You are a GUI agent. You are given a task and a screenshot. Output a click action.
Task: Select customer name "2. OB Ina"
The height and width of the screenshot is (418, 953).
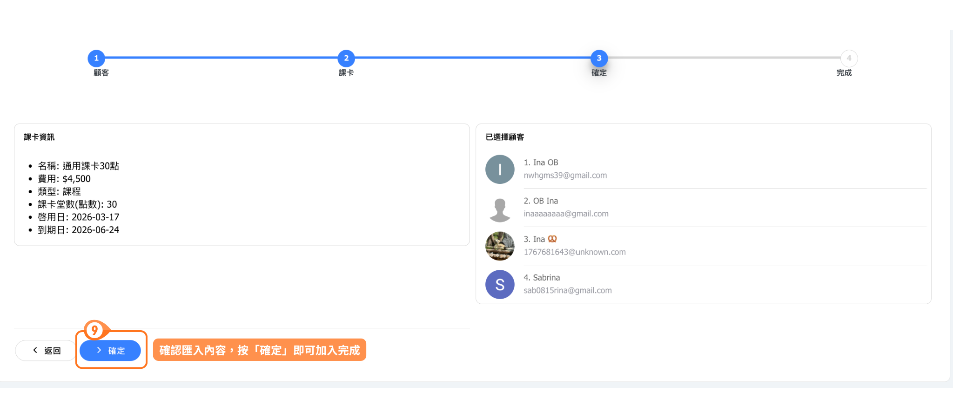pyautogui.click(x=541, y=201)
